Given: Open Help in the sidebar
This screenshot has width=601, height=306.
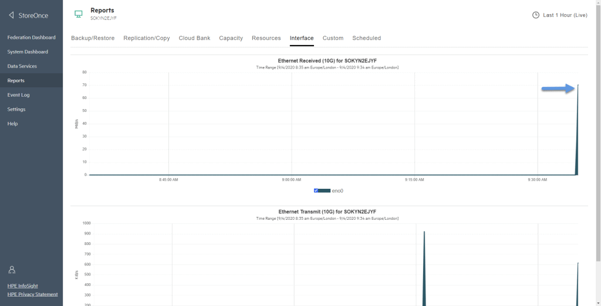Looking at the screenshot, I should click(x=13, y=124).
